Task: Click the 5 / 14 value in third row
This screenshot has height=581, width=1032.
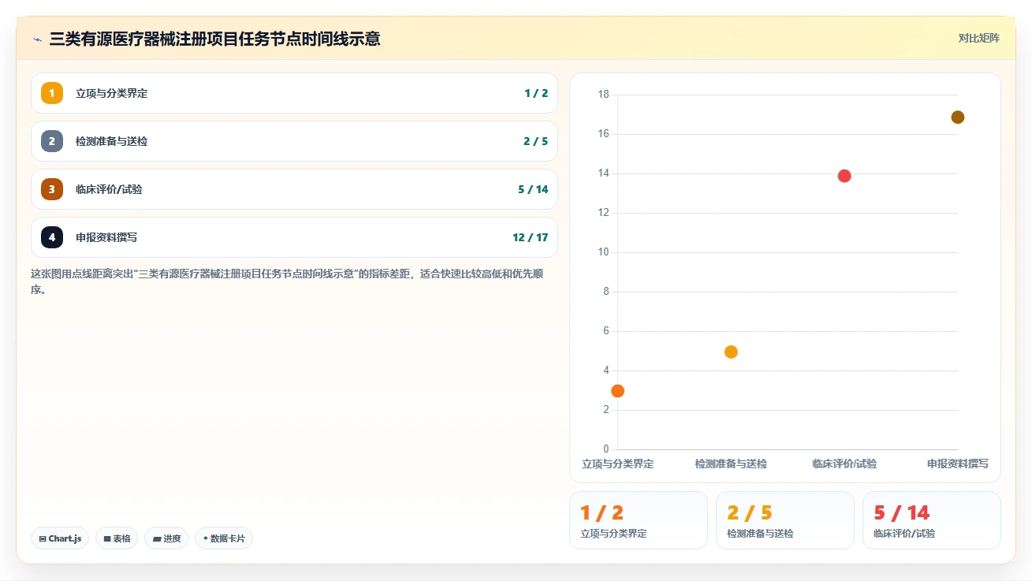Action: point(533,189)
